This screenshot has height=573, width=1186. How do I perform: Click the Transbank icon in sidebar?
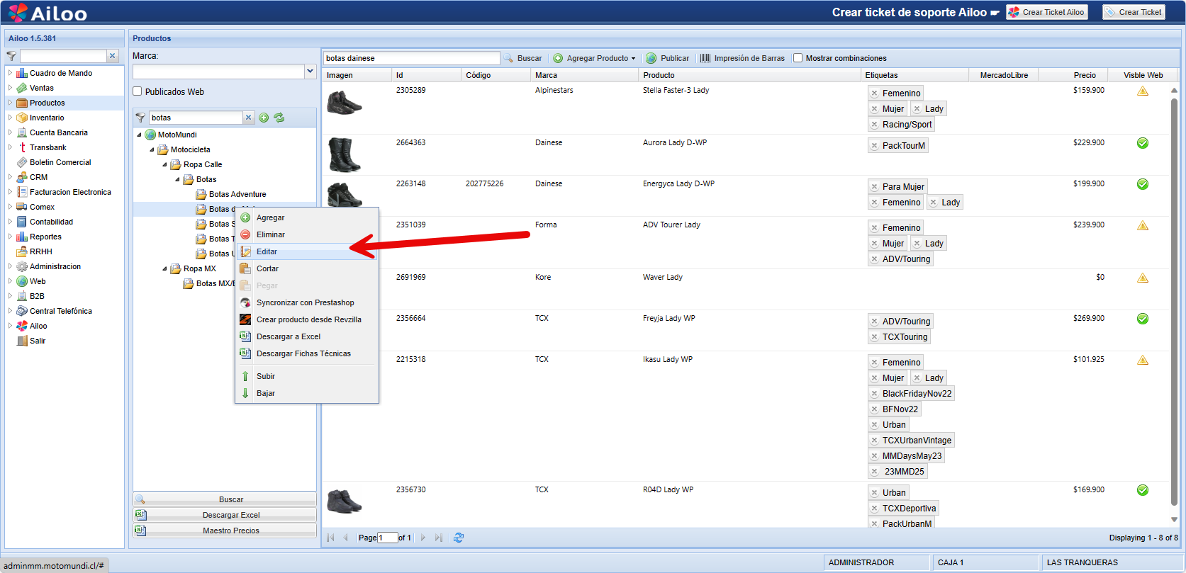pos(22,147)
